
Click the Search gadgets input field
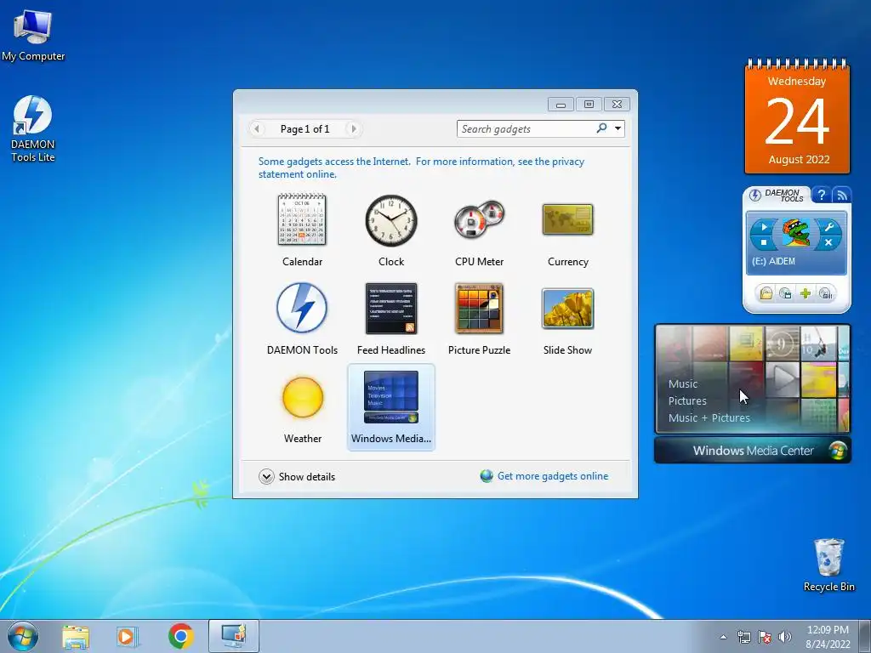tap(527, 129)
